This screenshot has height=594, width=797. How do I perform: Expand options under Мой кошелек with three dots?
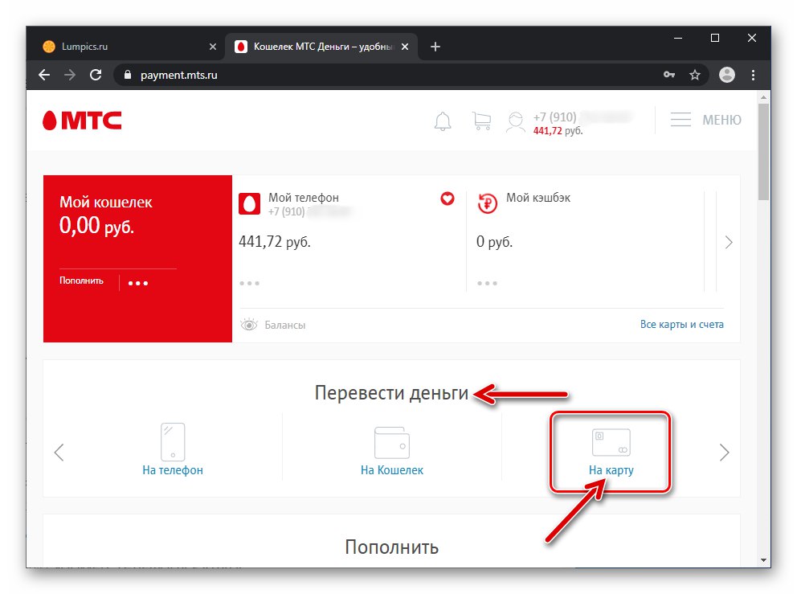(139, 282)
